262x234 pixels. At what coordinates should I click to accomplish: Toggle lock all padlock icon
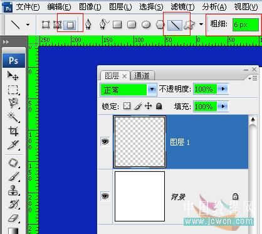point(159,106)
